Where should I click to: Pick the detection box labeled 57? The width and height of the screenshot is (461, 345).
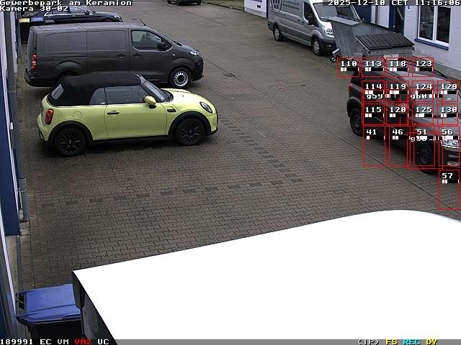[448, 190]
